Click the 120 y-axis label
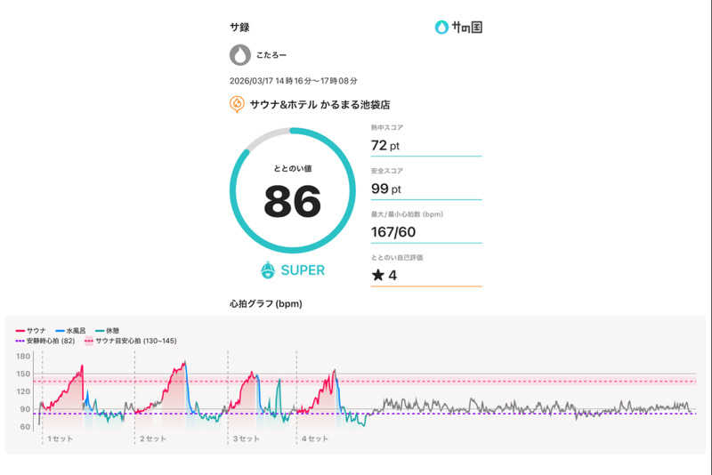This screenshot has width=712, height=475. click(23, 391)
